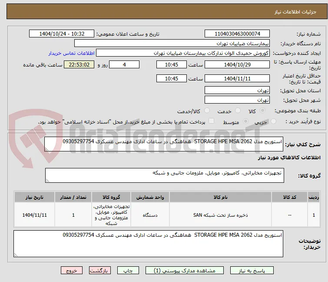Image resolution: width=328 pixels, height=282 pixels.
Task: Click resize handle of buyer notes box
Action: [x=16, y=255]
